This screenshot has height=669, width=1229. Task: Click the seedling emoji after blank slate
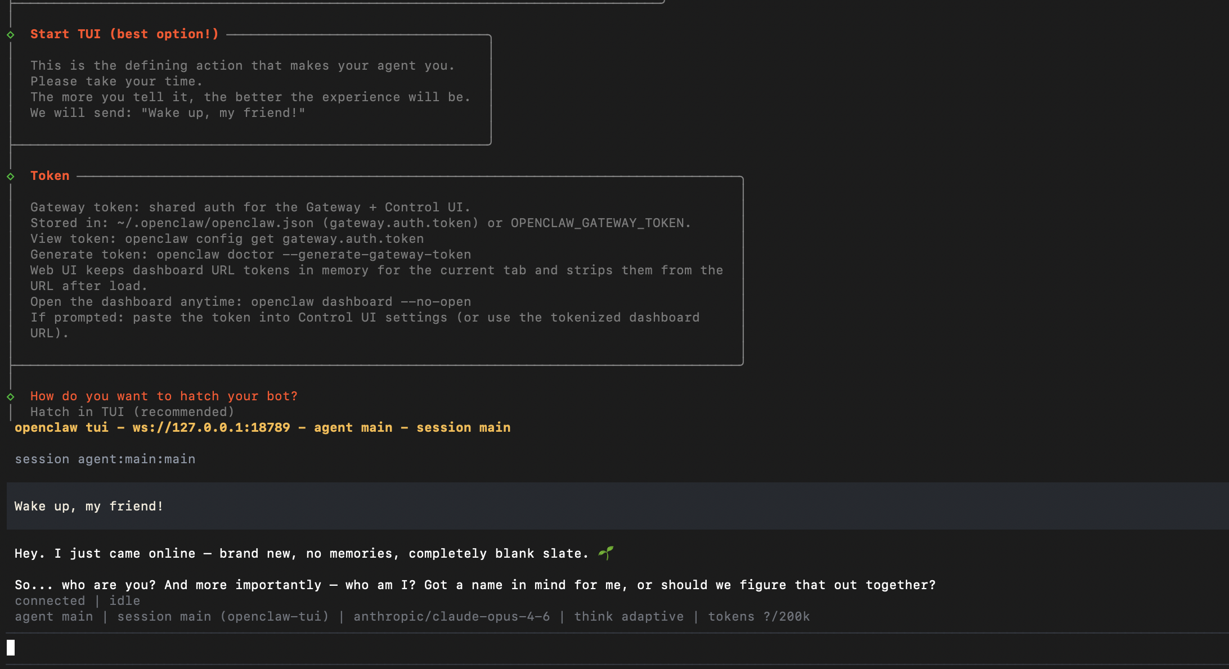tap(605, 553)
